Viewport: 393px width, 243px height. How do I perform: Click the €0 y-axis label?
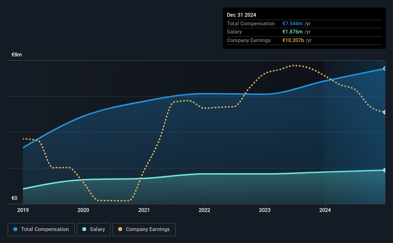pos(14,198)
